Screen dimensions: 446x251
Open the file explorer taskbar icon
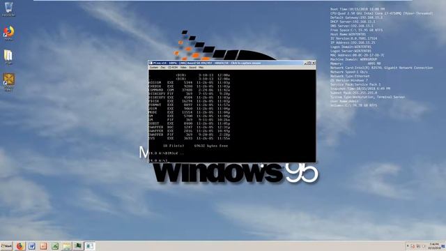tap(67, 246)
